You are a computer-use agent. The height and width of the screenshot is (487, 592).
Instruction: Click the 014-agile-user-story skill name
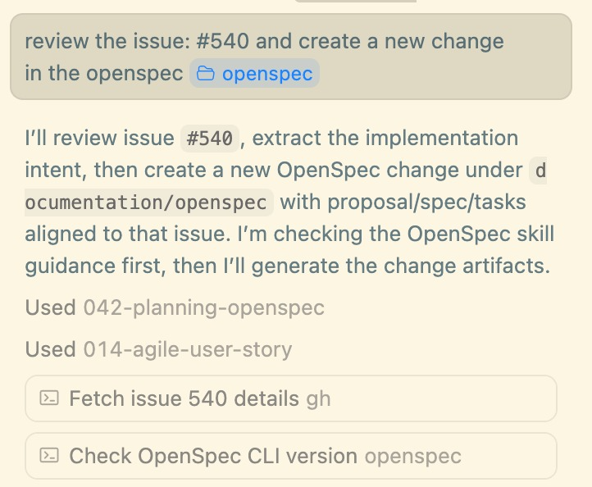[x=187, y=350]
